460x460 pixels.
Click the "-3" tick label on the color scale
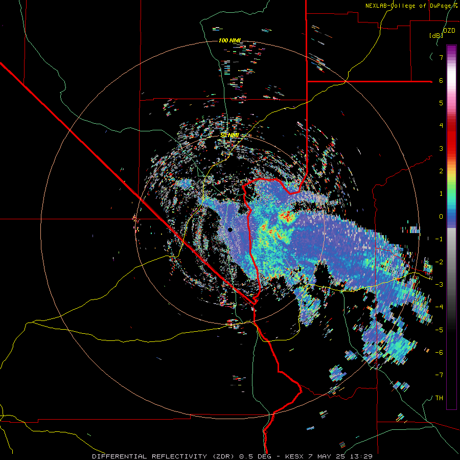pyautogui.click(x=439, y=285)
